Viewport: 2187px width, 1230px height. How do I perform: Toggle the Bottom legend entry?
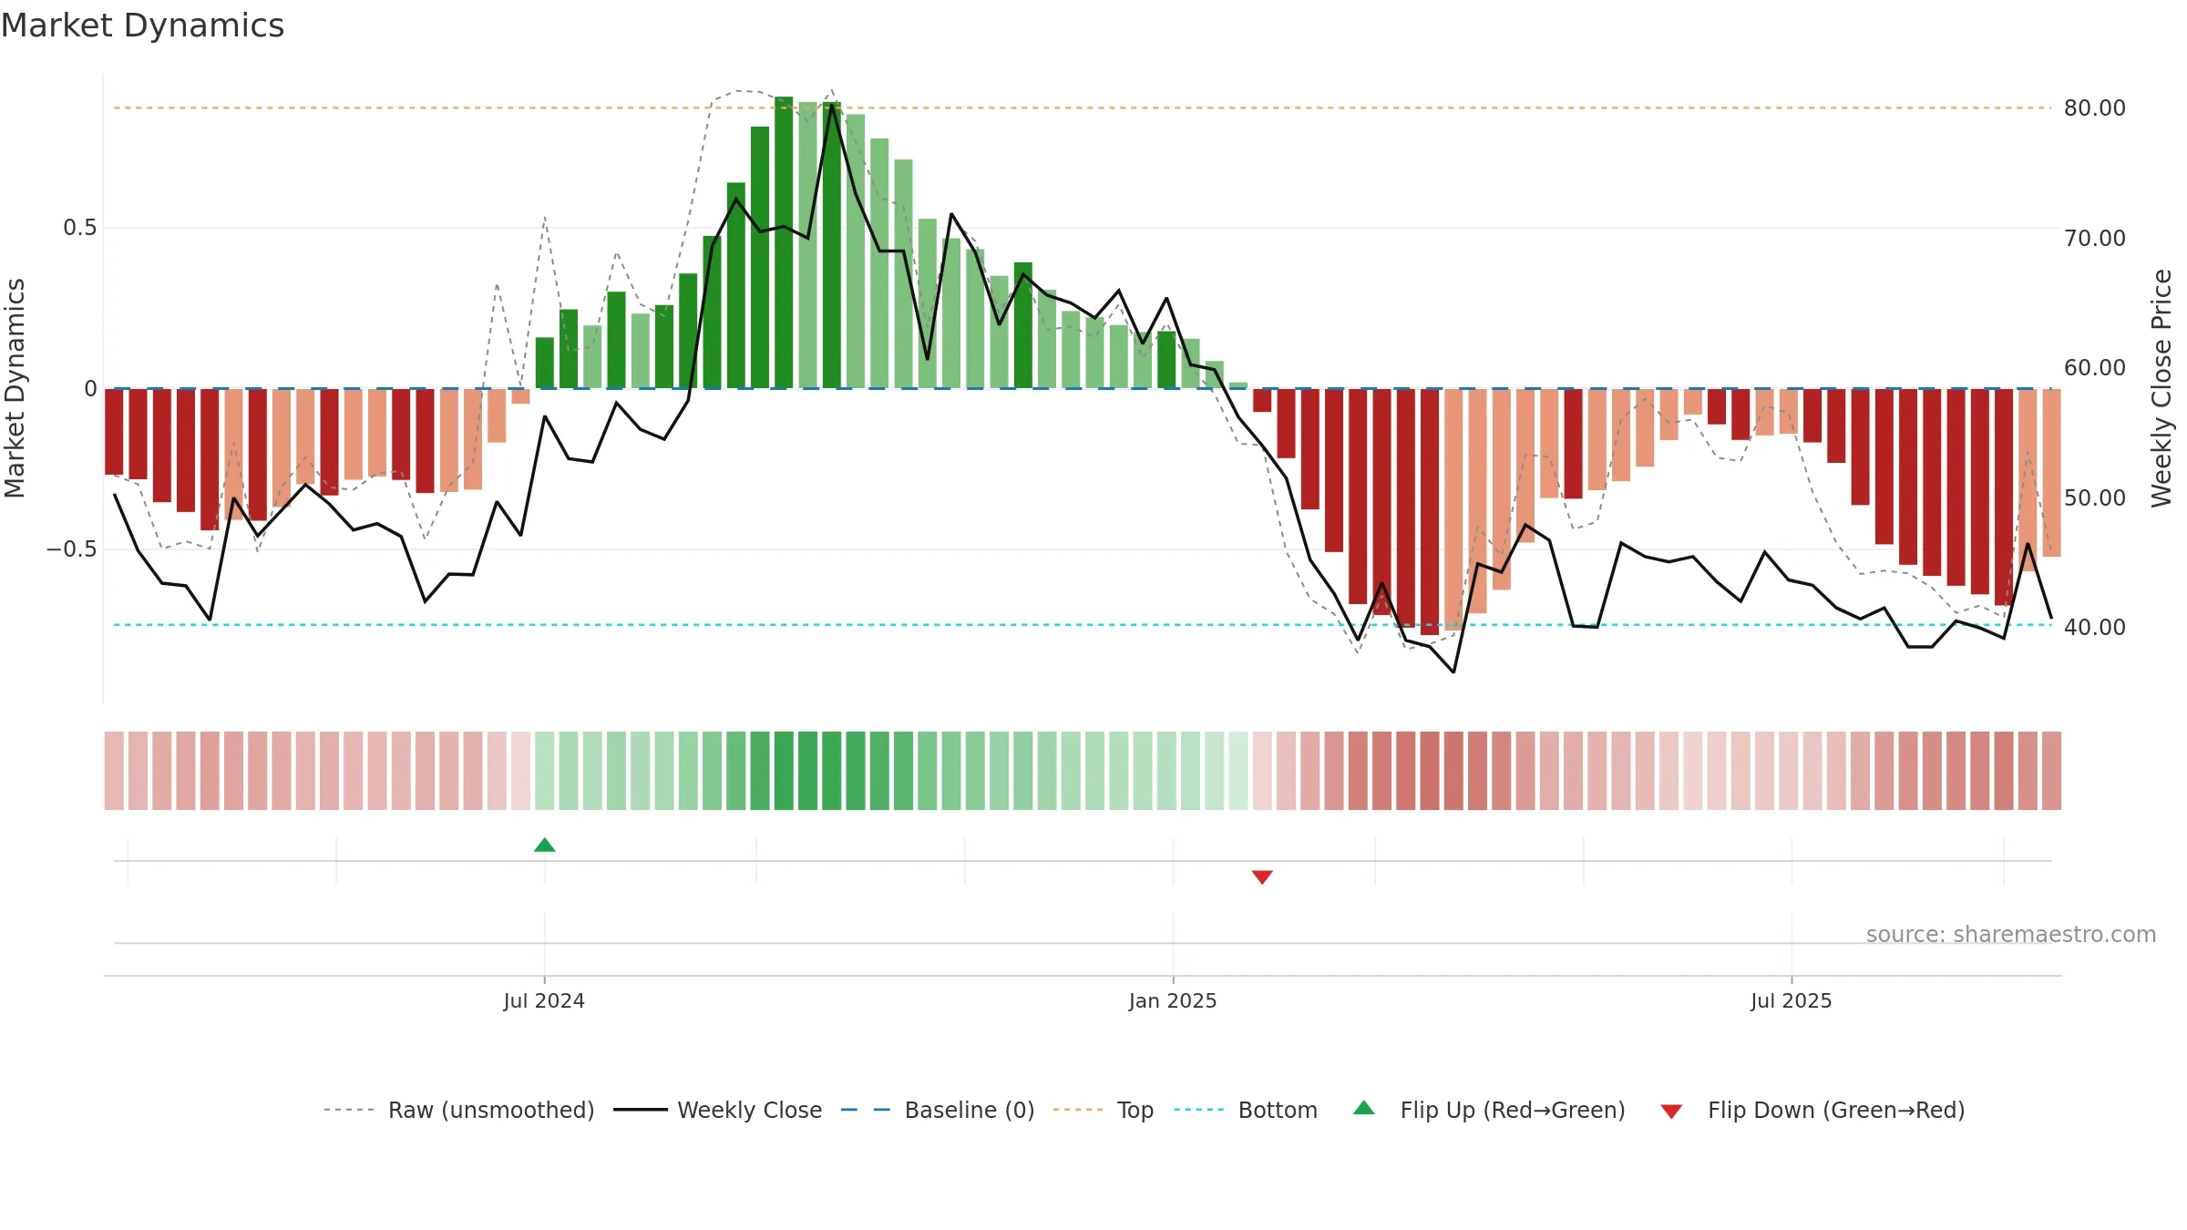(1246, 1110)
